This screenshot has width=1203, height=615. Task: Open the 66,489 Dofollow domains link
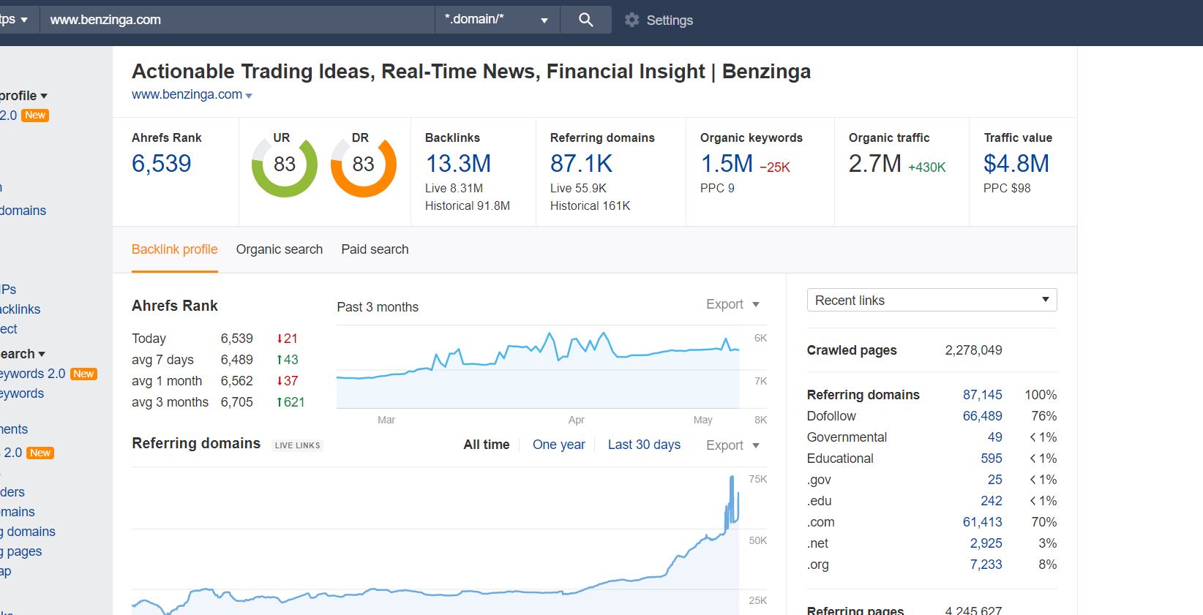pos(982,416)
